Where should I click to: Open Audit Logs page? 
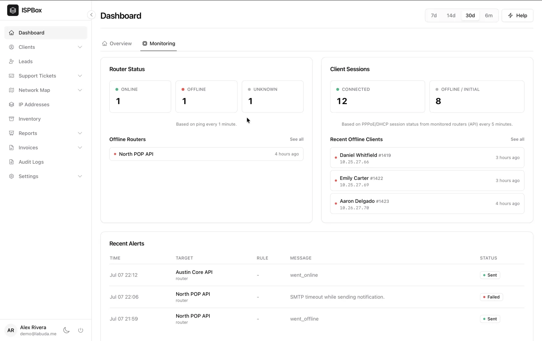pos(46,162)
